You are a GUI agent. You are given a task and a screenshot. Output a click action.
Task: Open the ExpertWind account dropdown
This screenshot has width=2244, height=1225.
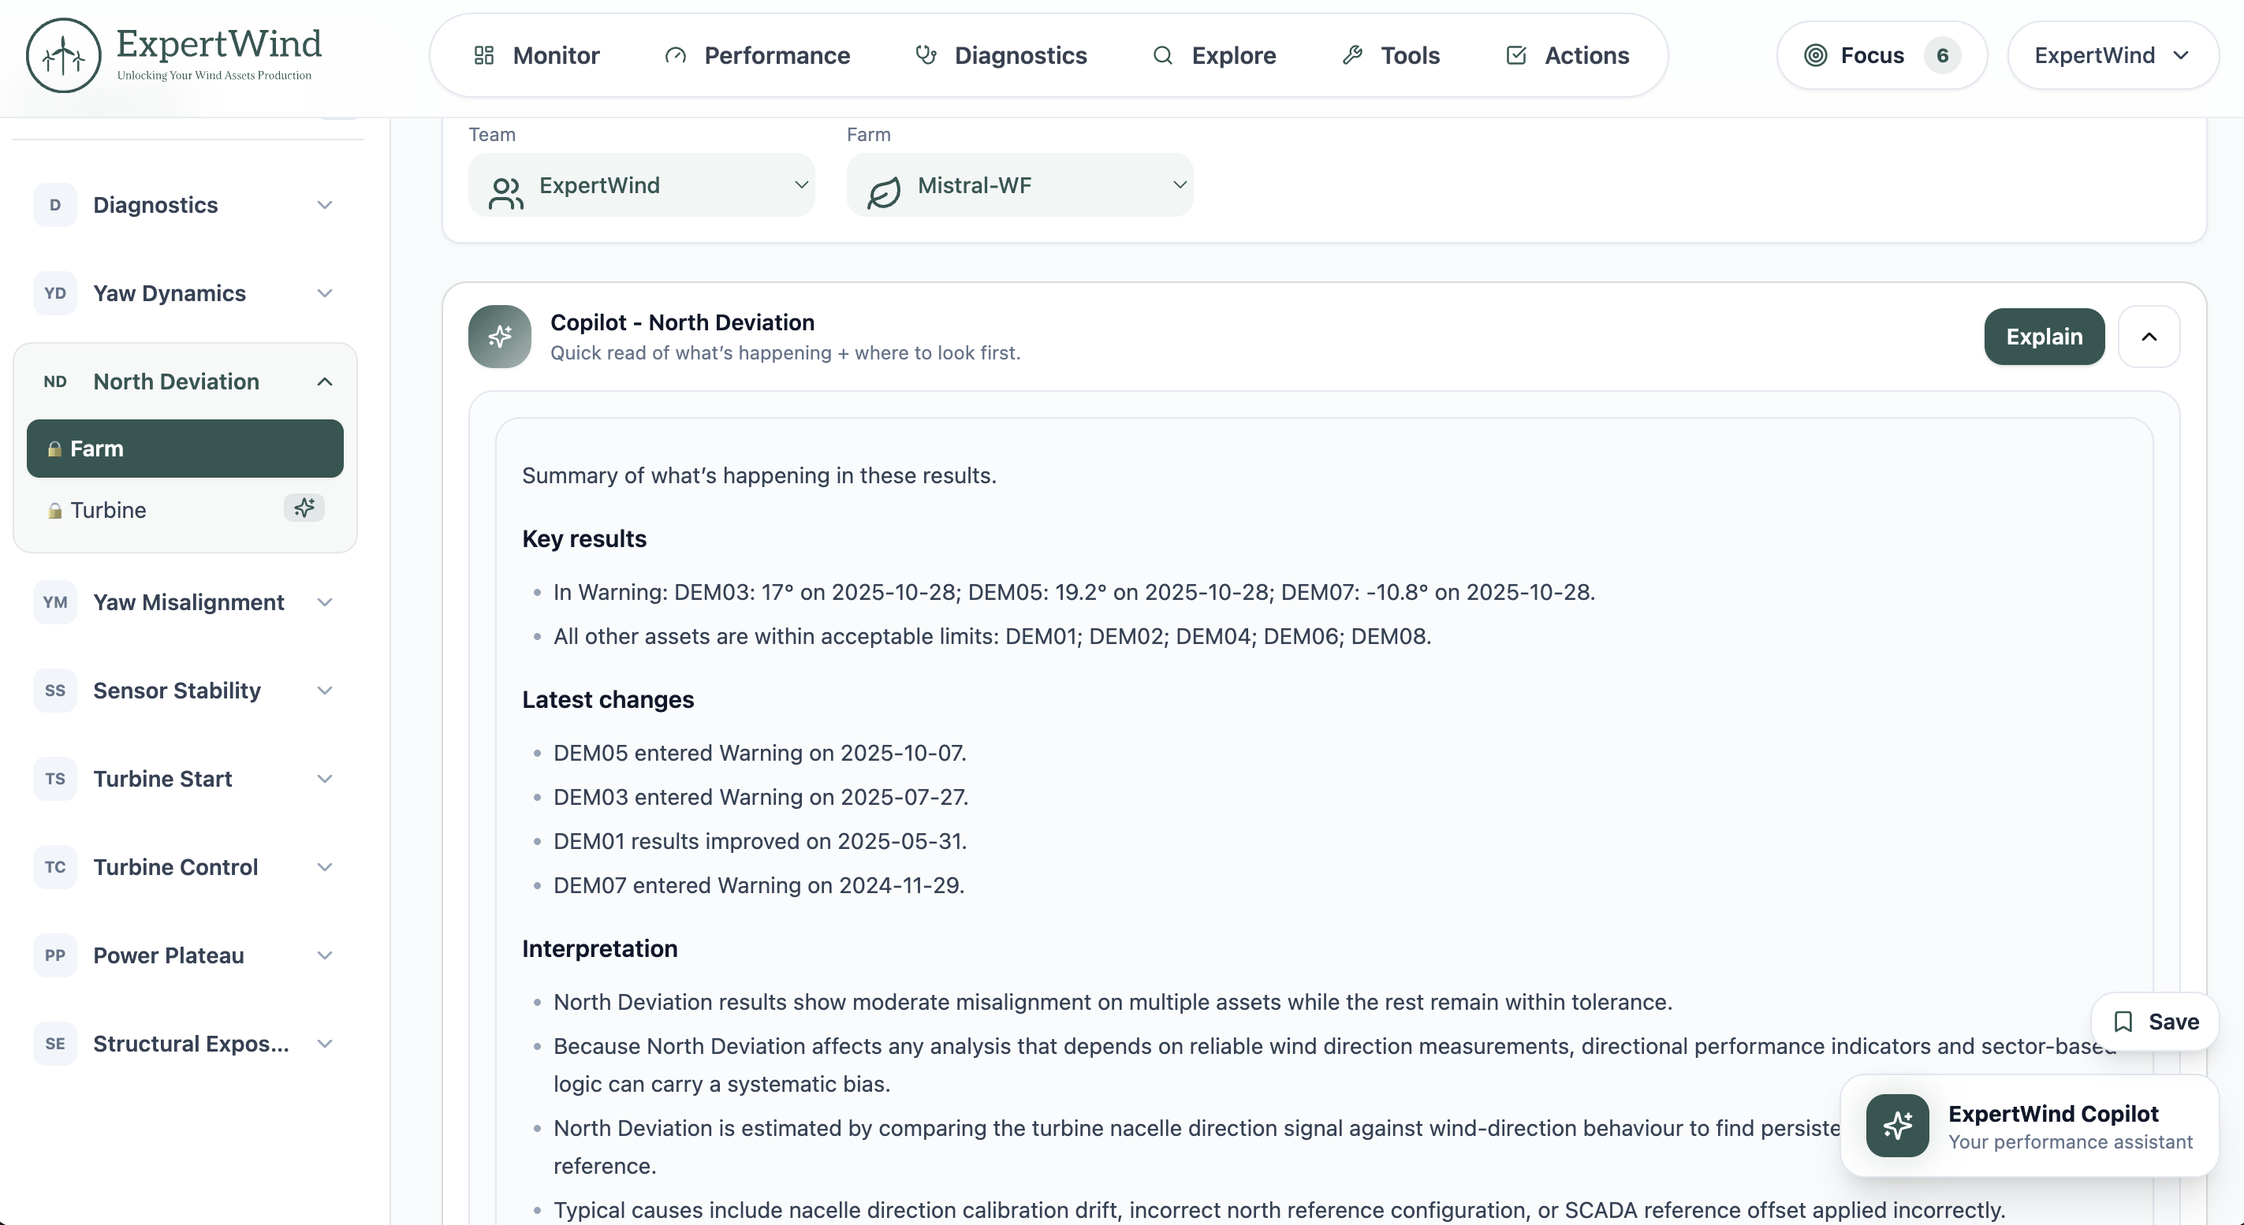2112,56
